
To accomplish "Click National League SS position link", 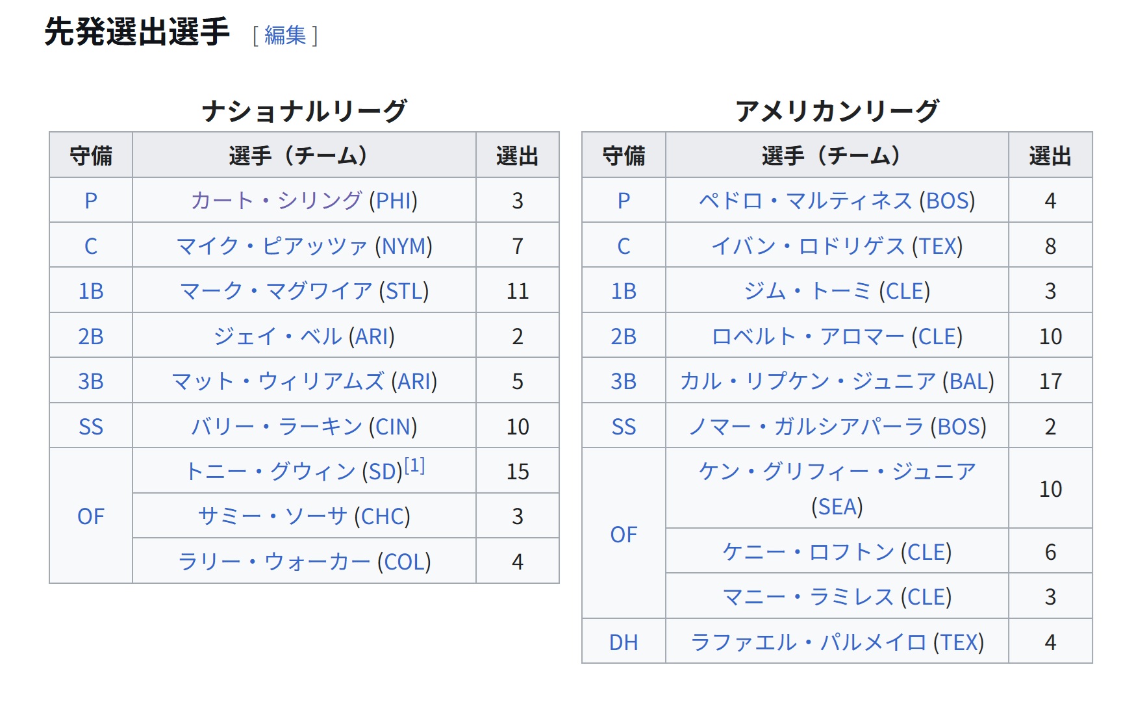I will (x=91, y=427).
